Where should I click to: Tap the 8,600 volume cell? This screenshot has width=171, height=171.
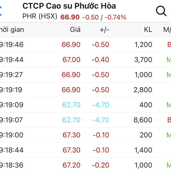click(x=143, y=120)
